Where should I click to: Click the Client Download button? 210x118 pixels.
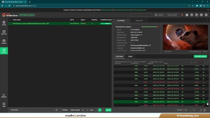pos(172,15)
